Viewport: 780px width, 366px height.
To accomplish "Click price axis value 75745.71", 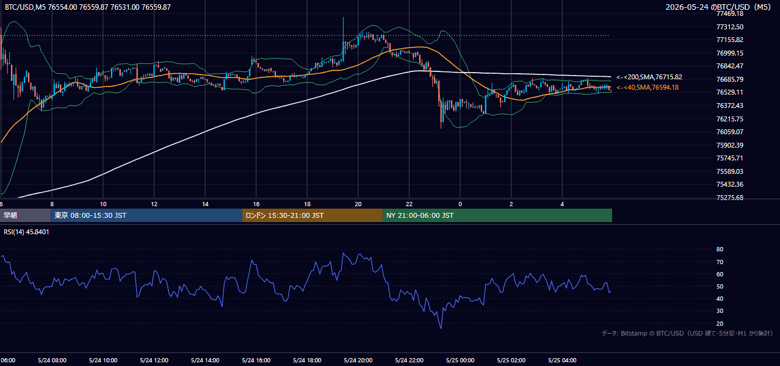I will coord(729,158).
